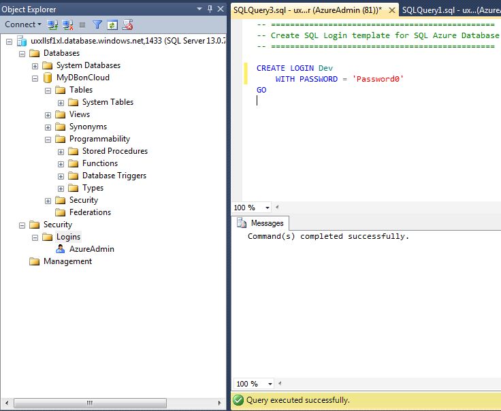Collapse the Programmability folder
Image resolution: width=501 pixels, height=411 pixels.
coord(48,139)
